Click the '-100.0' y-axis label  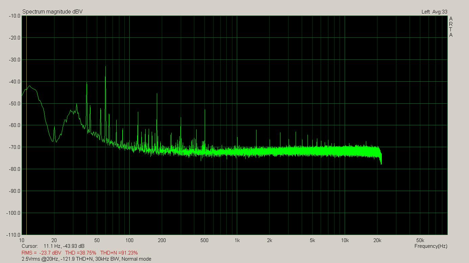click(13, 213)
